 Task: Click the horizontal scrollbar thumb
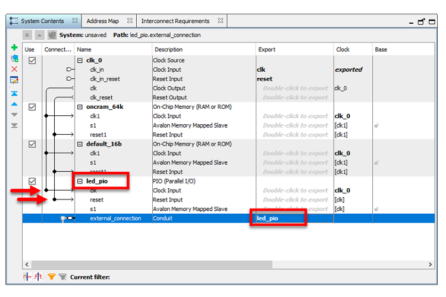pos(152,264)
